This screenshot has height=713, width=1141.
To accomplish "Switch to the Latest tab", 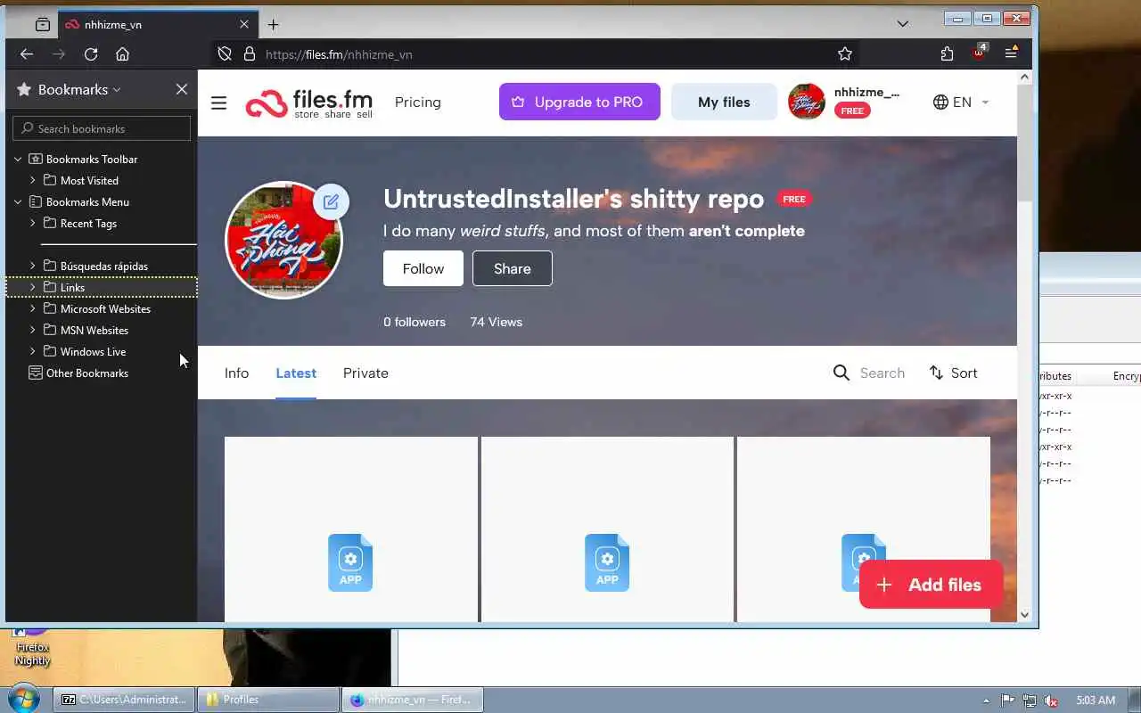I will 296,373.
